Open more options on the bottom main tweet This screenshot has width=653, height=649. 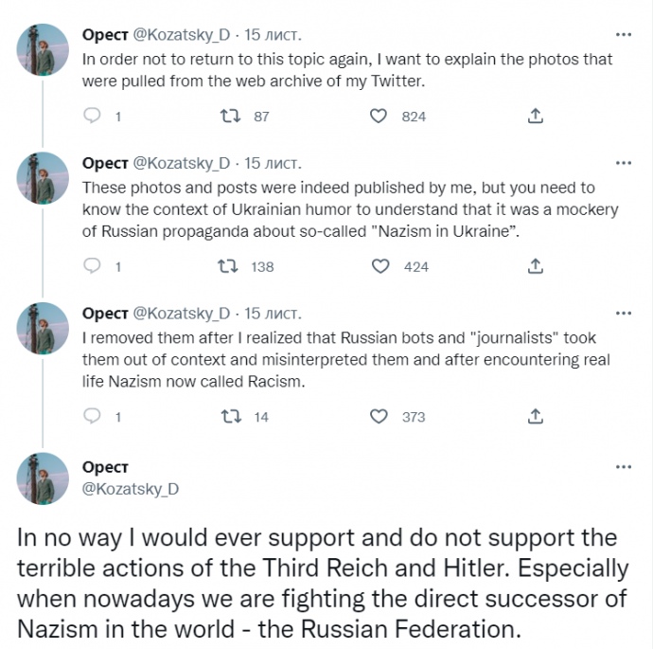(623, 467)
